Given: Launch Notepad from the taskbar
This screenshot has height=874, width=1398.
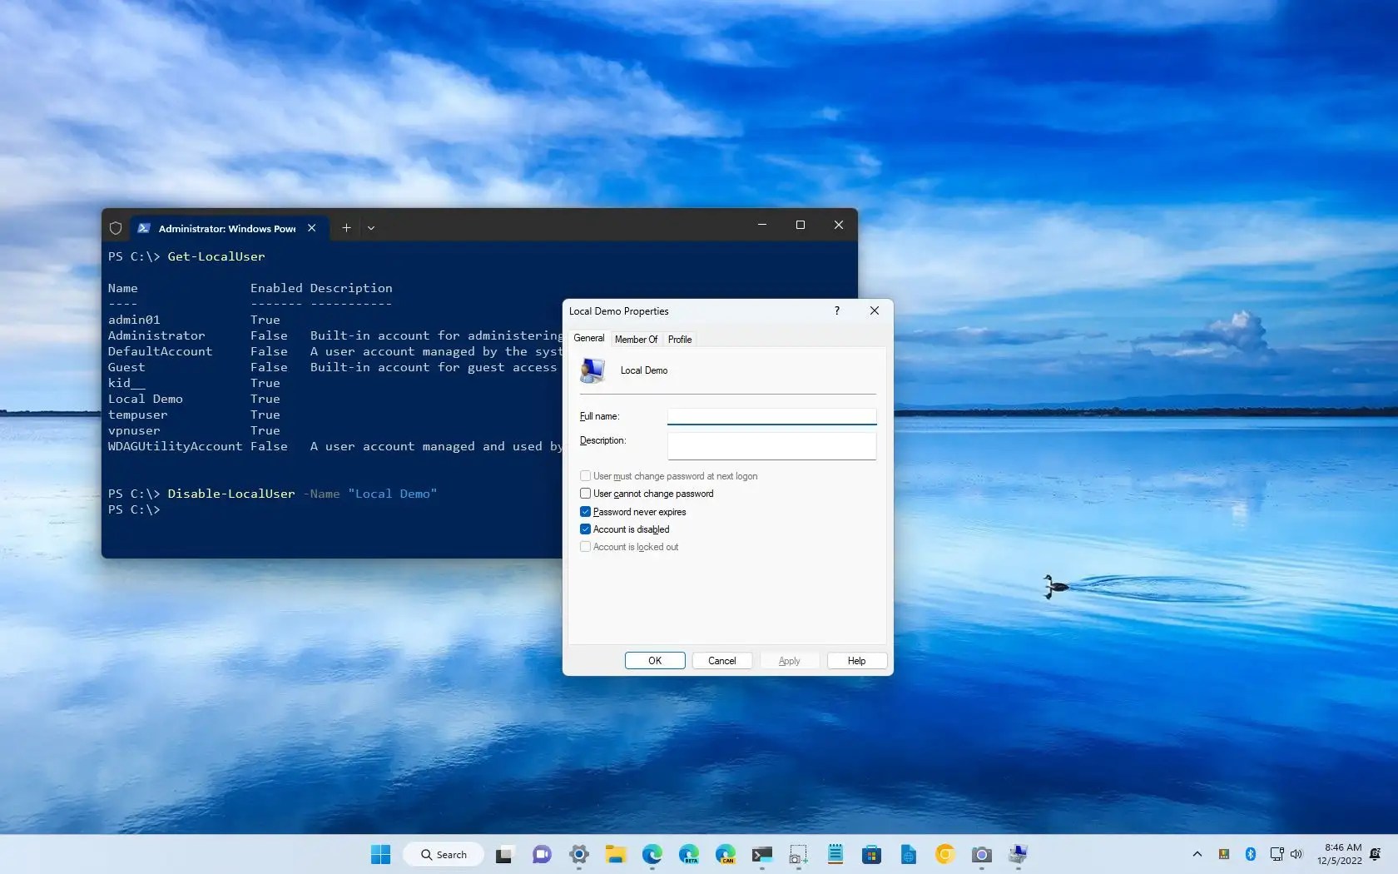Looking at the screenshot, I should (x=835, y=855).
